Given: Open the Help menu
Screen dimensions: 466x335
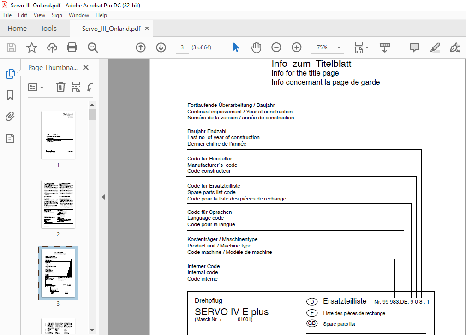Looking at the screenshot, I should [101, 15].
